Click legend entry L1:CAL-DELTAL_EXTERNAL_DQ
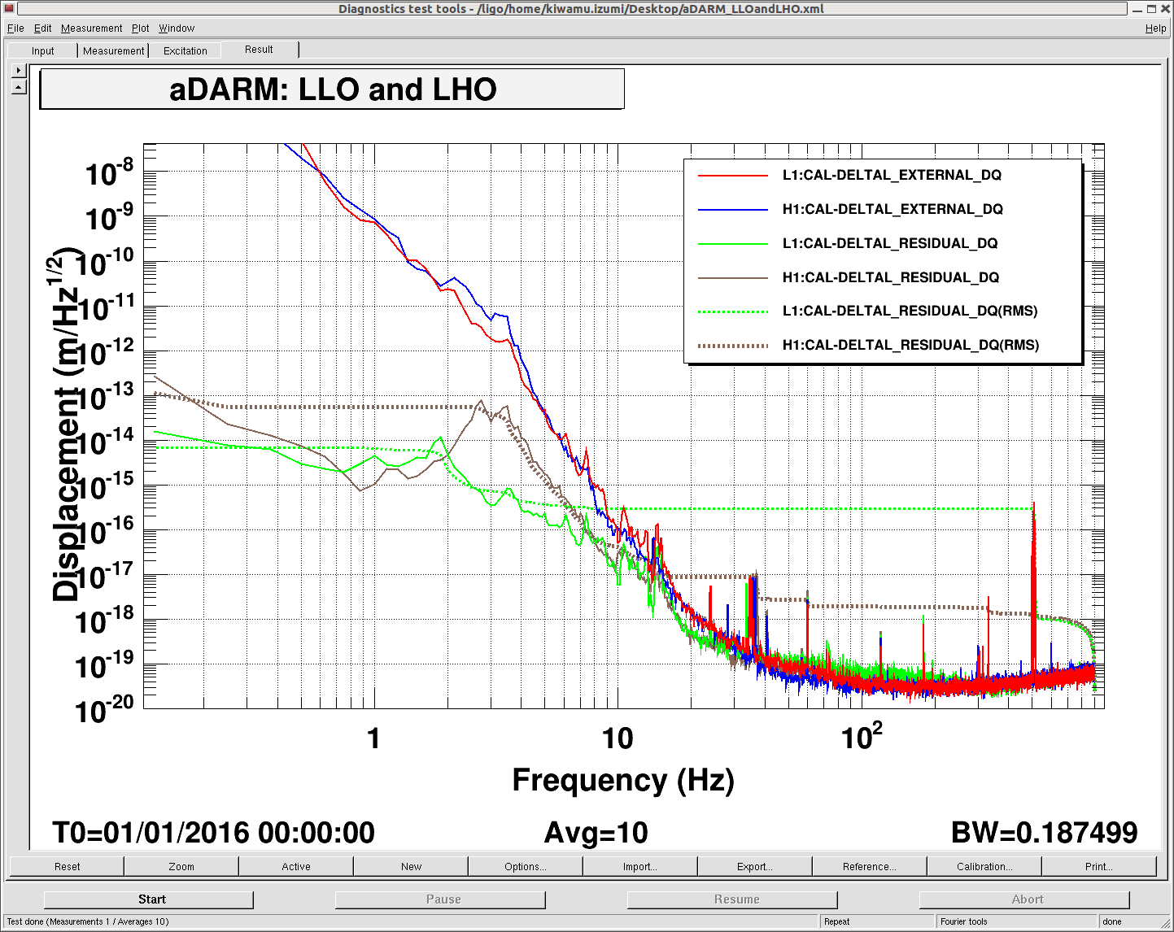1174x932 pixels. pyautogui.click(x=892, y=175)
